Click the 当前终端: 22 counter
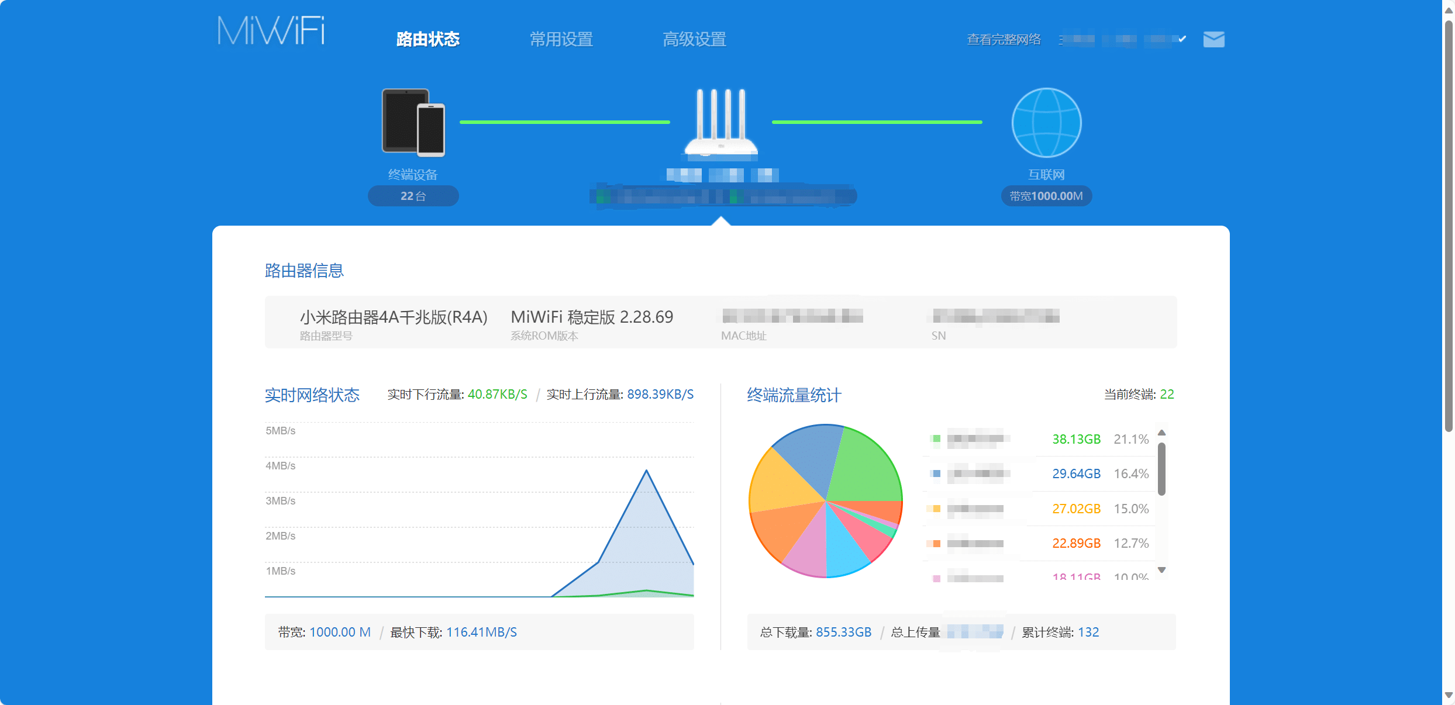1455x705 pixels. pos(1139,395)
